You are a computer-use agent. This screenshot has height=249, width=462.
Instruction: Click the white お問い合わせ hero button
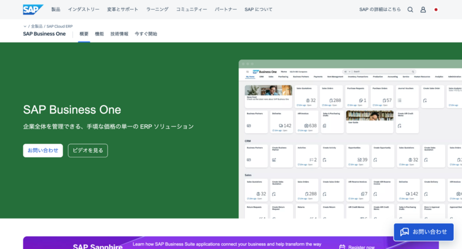(43, 150)
